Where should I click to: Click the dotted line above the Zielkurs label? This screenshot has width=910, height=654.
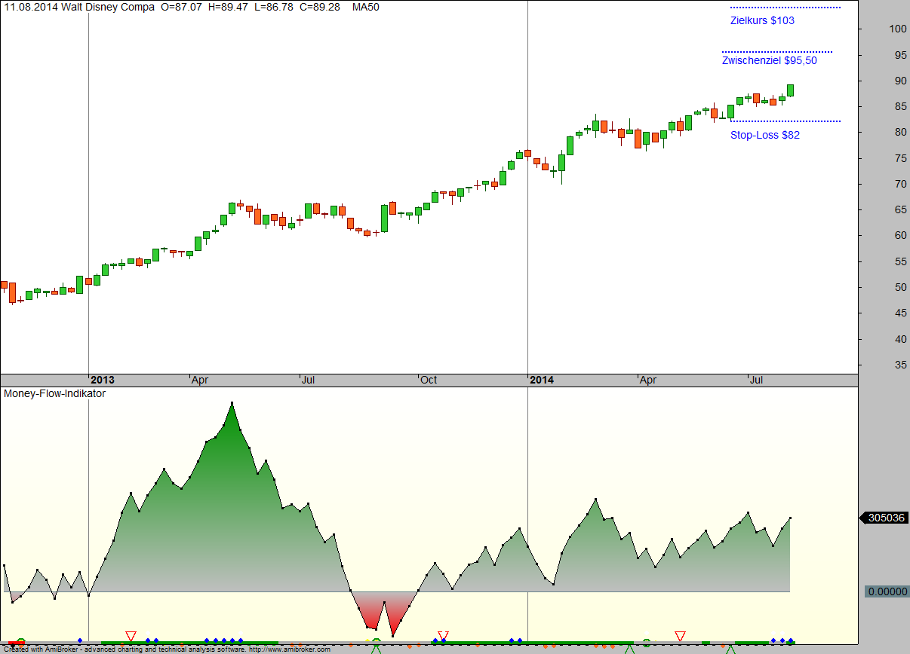point(785,8)
